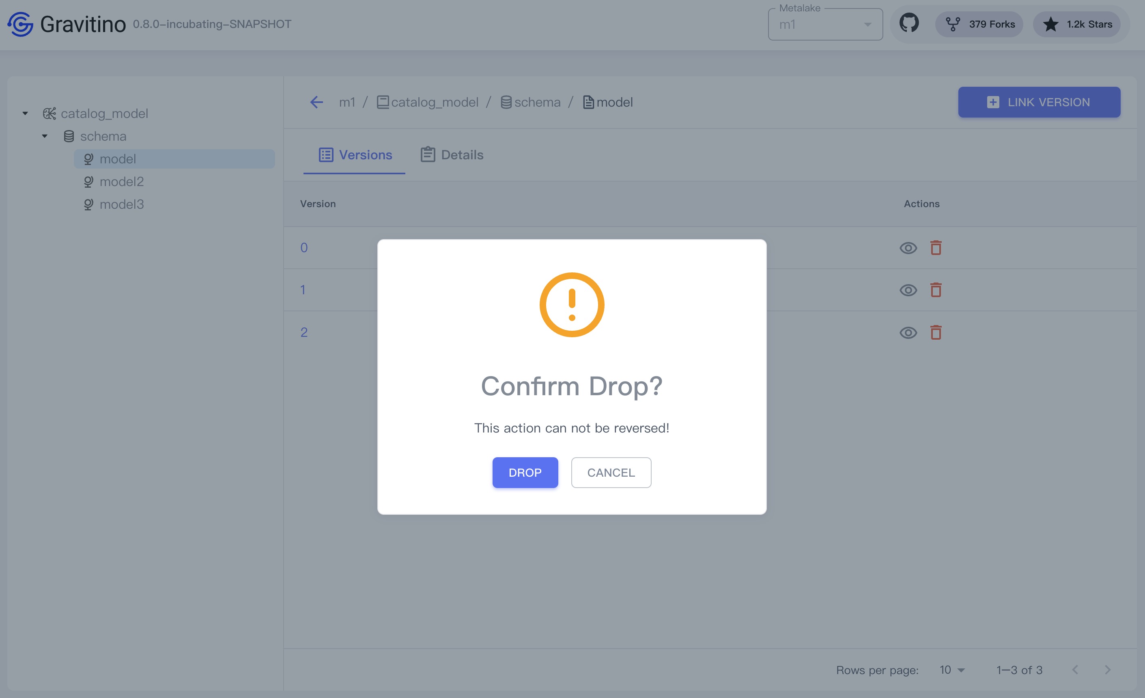Click CANCEL to dismiss the dialog
This screenshot has width=1145, height=698.
click(611, 472)
